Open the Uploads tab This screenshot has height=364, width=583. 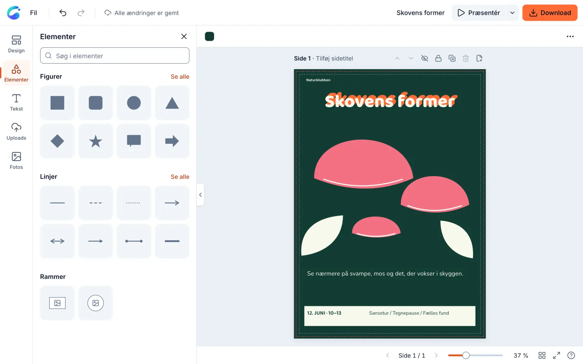tap(16, 132)
